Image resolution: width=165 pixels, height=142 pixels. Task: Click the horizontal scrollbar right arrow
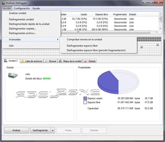[x=157, y=32]
